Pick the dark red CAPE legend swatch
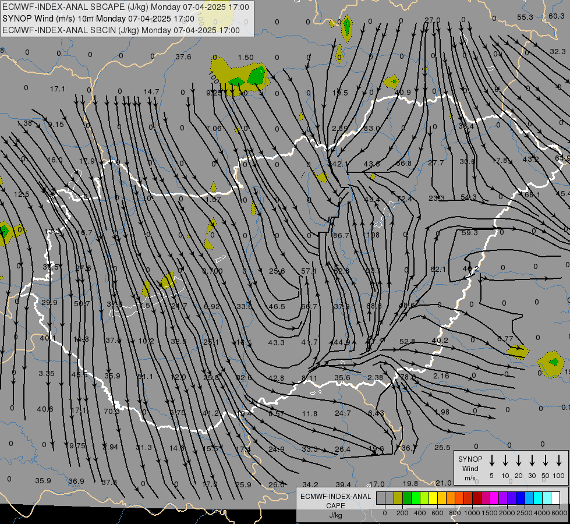 tap(477, 498)
